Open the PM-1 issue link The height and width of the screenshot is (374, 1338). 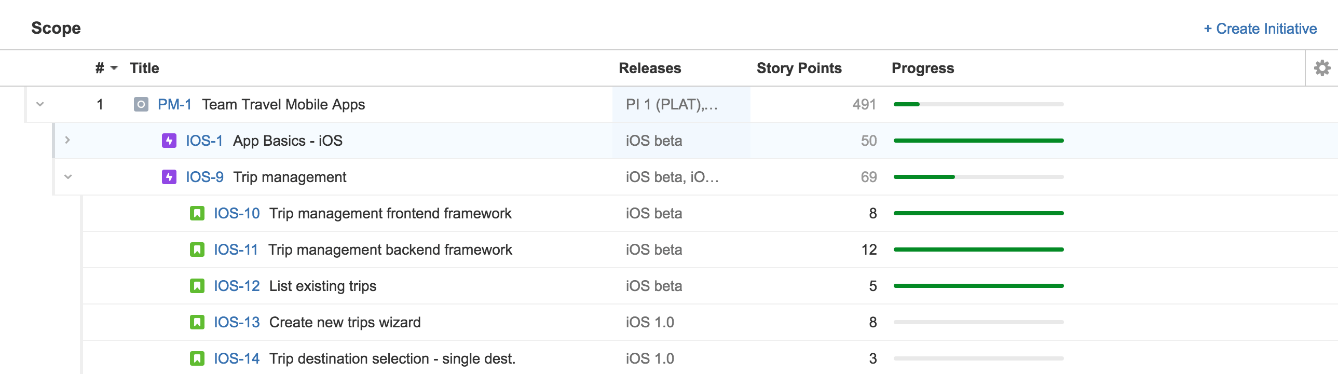click(x=174, y=104)
